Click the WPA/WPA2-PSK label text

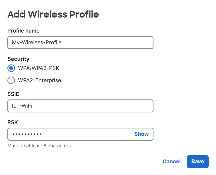tap(39, 68)
